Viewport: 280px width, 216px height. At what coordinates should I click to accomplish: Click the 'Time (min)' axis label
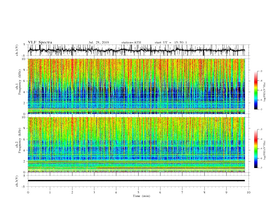[x=141, y=196]
